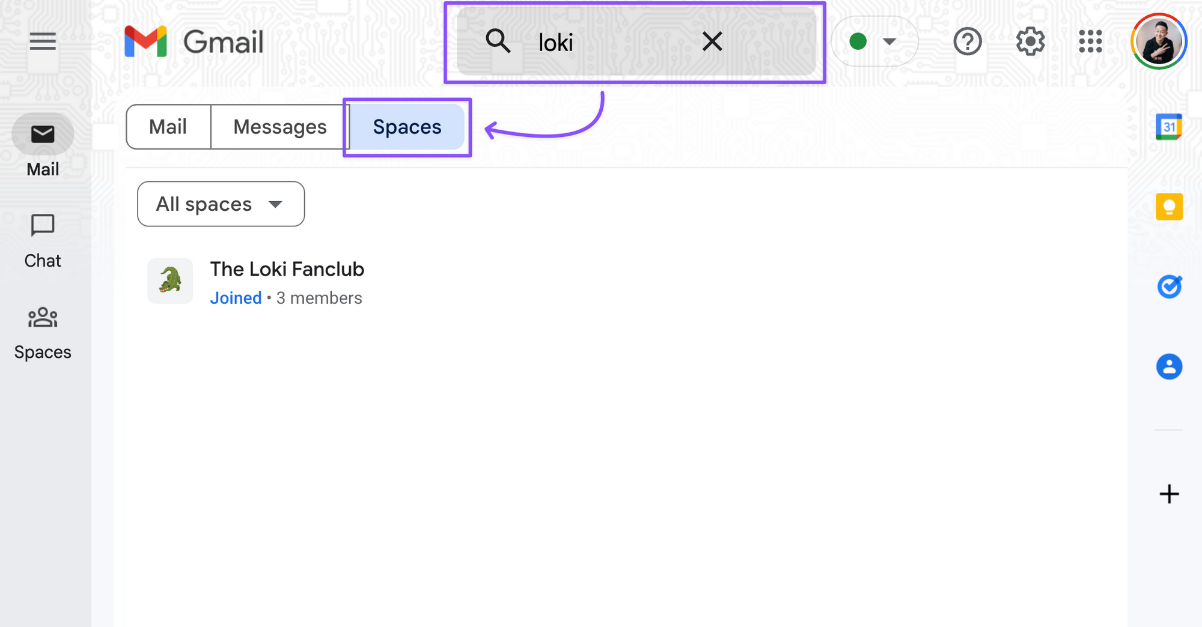Open Contacts side panel
This screenshot has width=1202, height=627.
click(1169, 366)
